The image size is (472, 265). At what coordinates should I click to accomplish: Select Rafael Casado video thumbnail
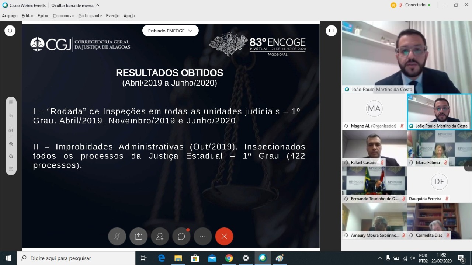pos(374,148)
